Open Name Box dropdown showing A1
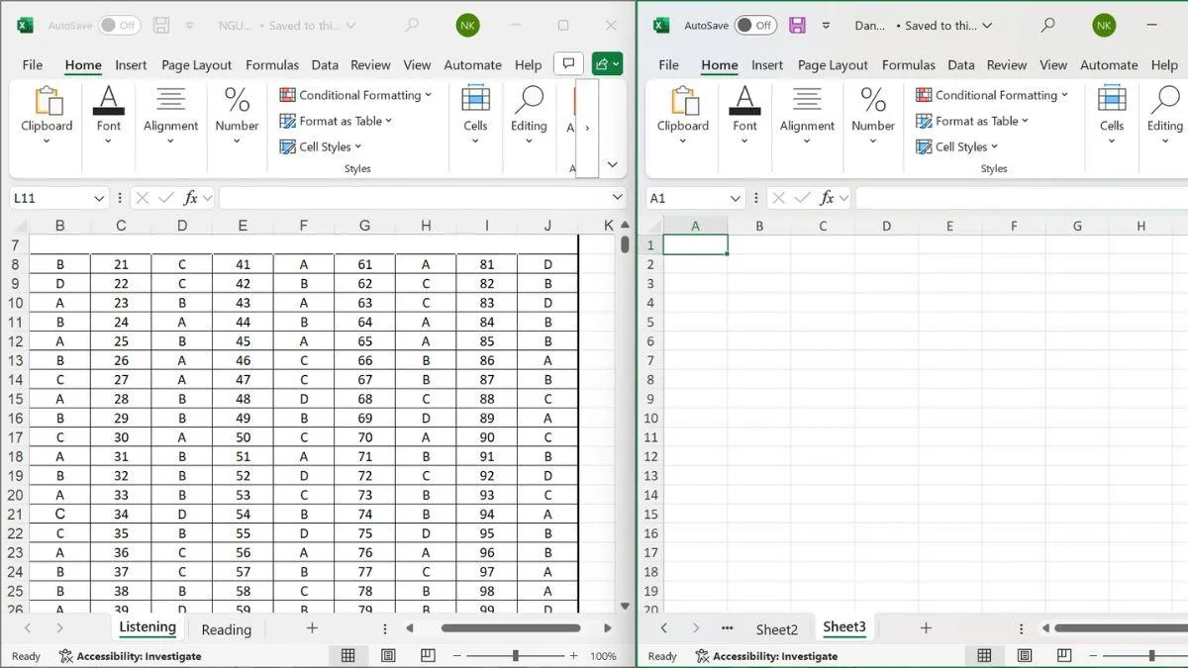 pyautogui.click(x=736, y=198)
